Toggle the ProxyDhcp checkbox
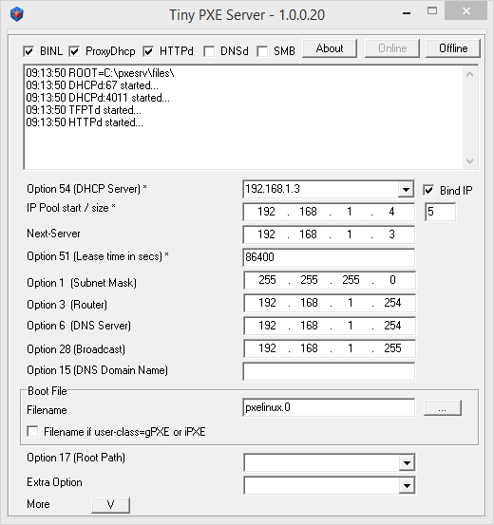Image resolution: width=494 pixels, height=525 pixels. [74, 51]
